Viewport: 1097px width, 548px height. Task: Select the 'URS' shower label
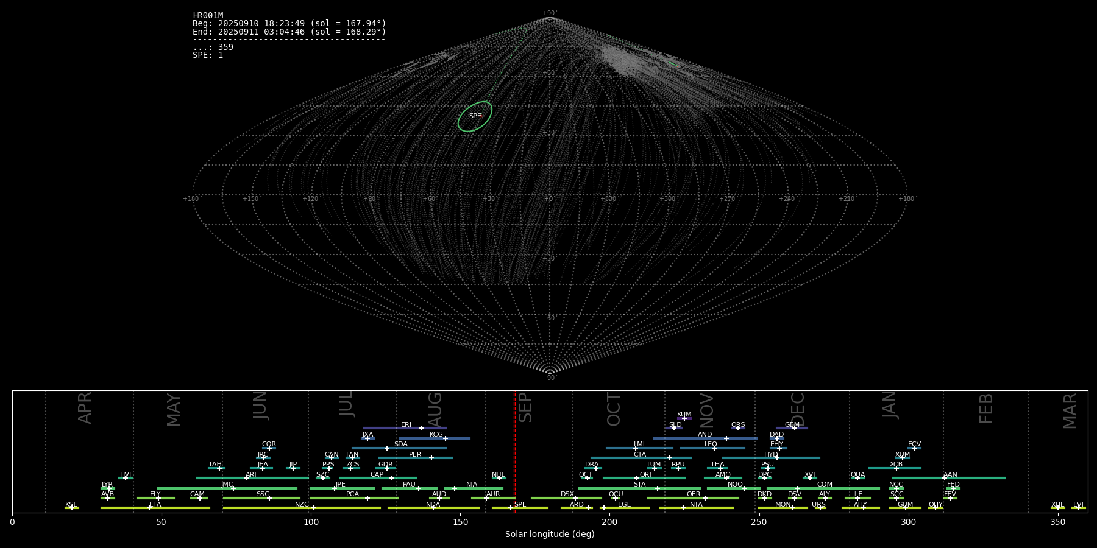tap(818, 504)
